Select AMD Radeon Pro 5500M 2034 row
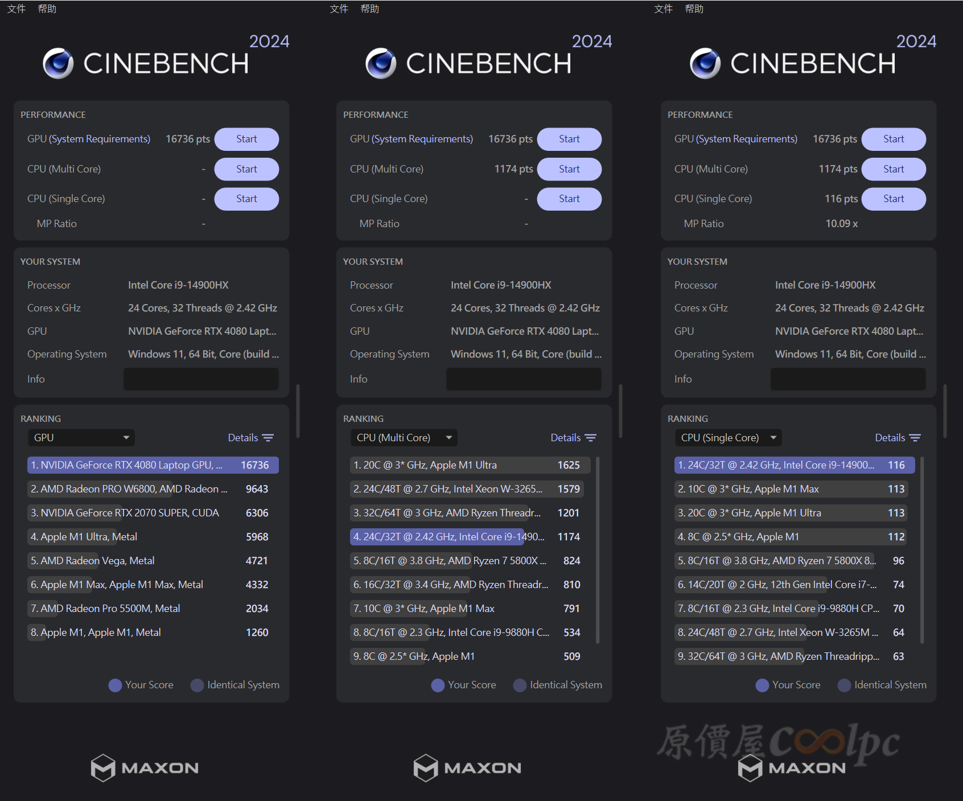Image resolution: width=963 pixels, height=801 pixels. tap(153, 609)
